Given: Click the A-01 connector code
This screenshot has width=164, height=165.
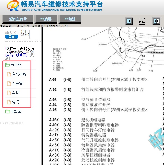Looking at the screenshot, I should point(53,79).
